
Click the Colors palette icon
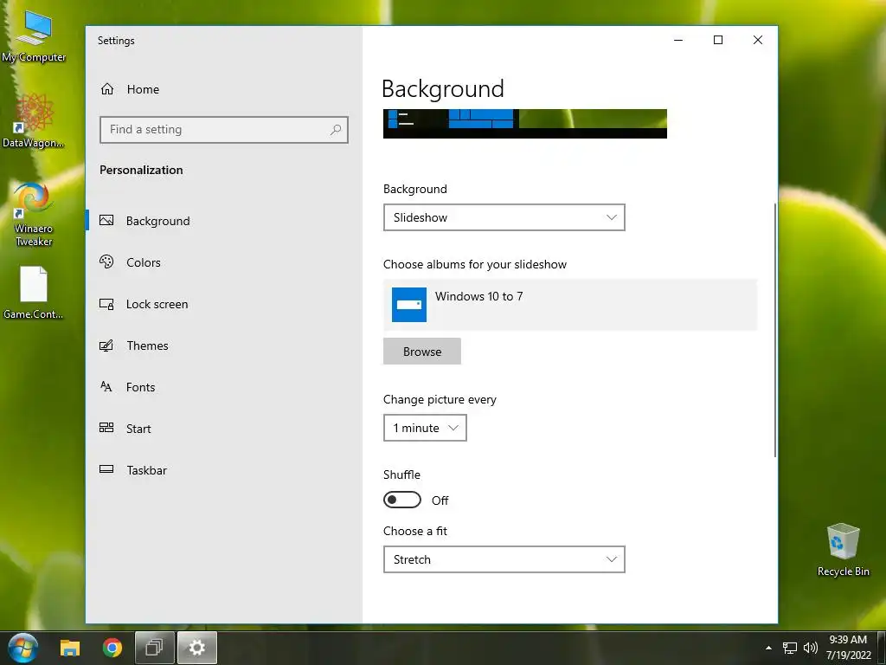pyautogui.click(x=106, y=261)
